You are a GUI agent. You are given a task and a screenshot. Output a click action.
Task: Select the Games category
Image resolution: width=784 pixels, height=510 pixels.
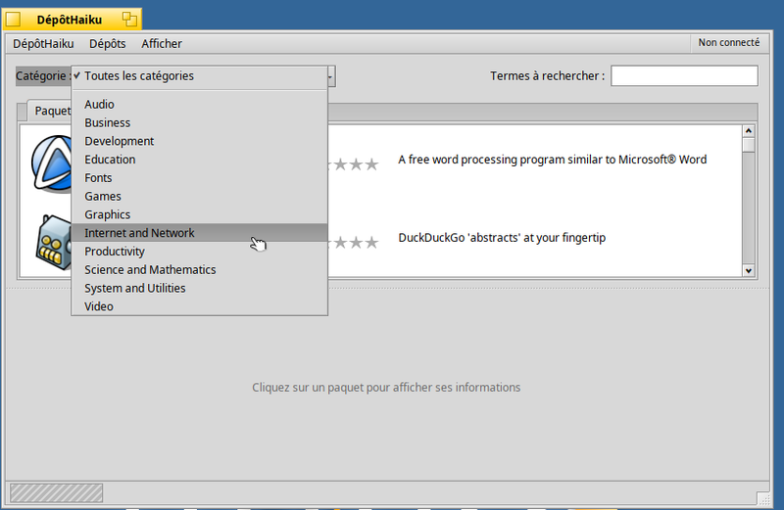coord(103,197)
